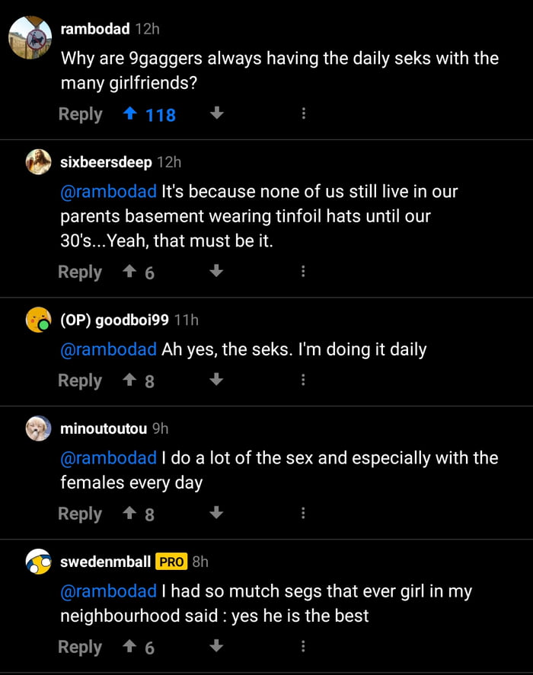View goodboi99's emoji avatar
The height and width of the screenshot is (675, 533).
coord(37,321)
